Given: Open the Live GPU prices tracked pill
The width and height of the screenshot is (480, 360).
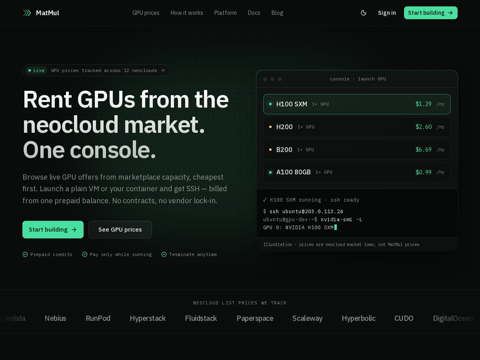Looking at the screenshot, I should coord(96,70).
